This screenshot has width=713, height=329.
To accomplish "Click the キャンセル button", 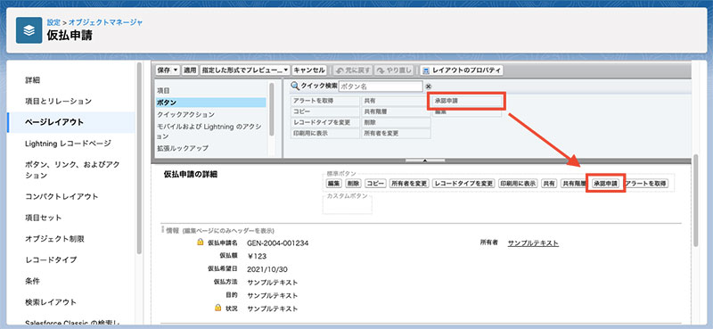I will pos(308,70).
